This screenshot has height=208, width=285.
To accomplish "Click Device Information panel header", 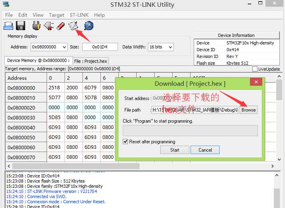I will pyautogui.click(x=236, y=35).
